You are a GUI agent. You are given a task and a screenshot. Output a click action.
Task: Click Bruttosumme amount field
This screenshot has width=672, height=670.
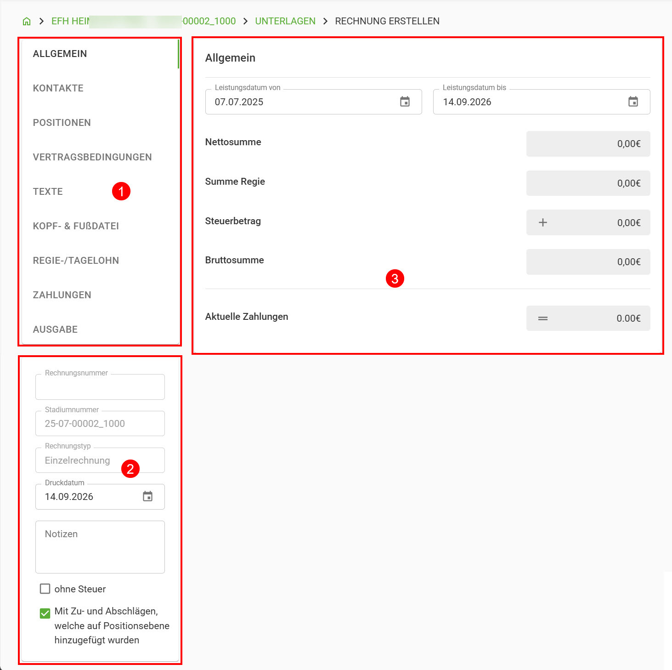(x=588, y=262)
